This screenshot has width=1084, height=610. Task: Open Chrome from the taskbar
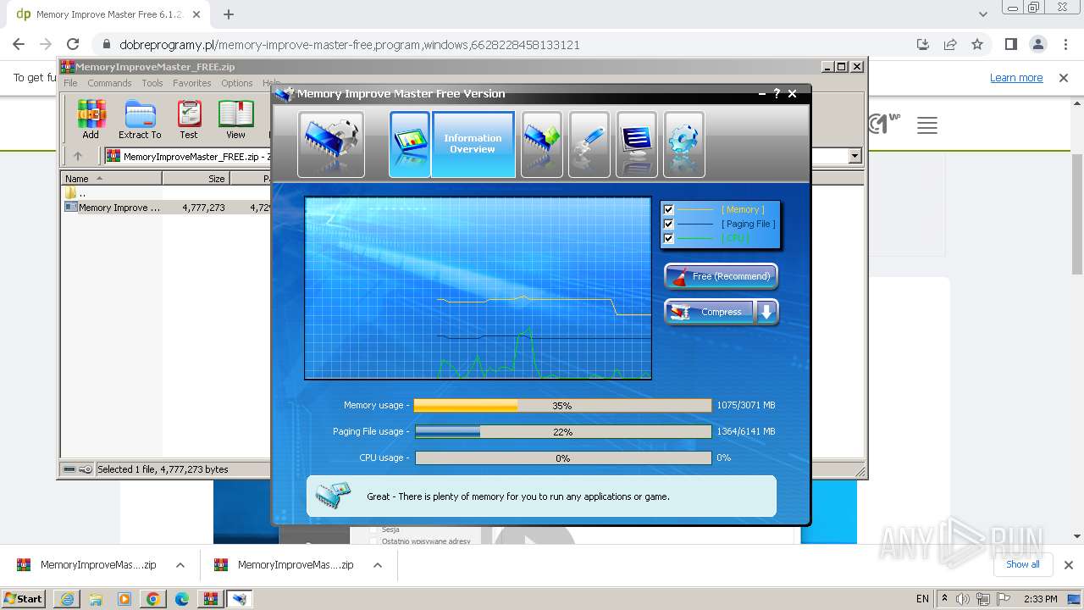point(153,599)
